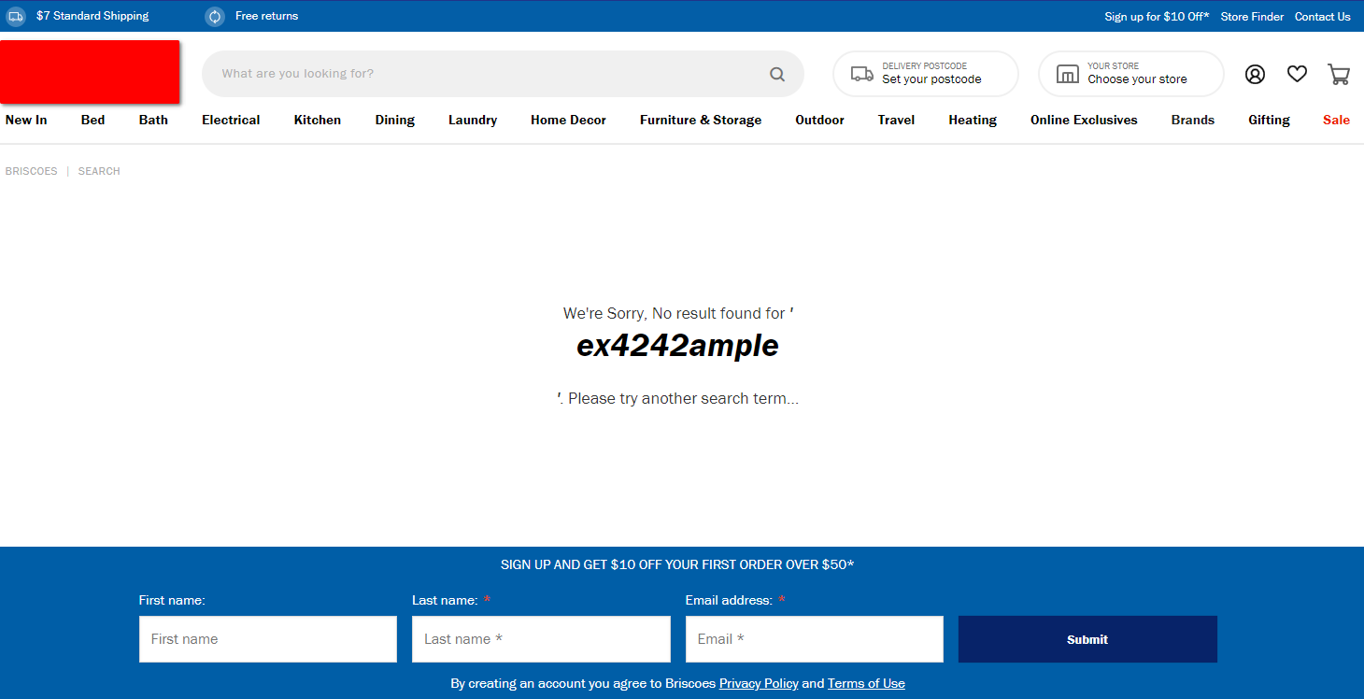Click the BRISCOES breadcrumb link
Viewport: 1364px width, 699px height.
click(x=31, y=171)
